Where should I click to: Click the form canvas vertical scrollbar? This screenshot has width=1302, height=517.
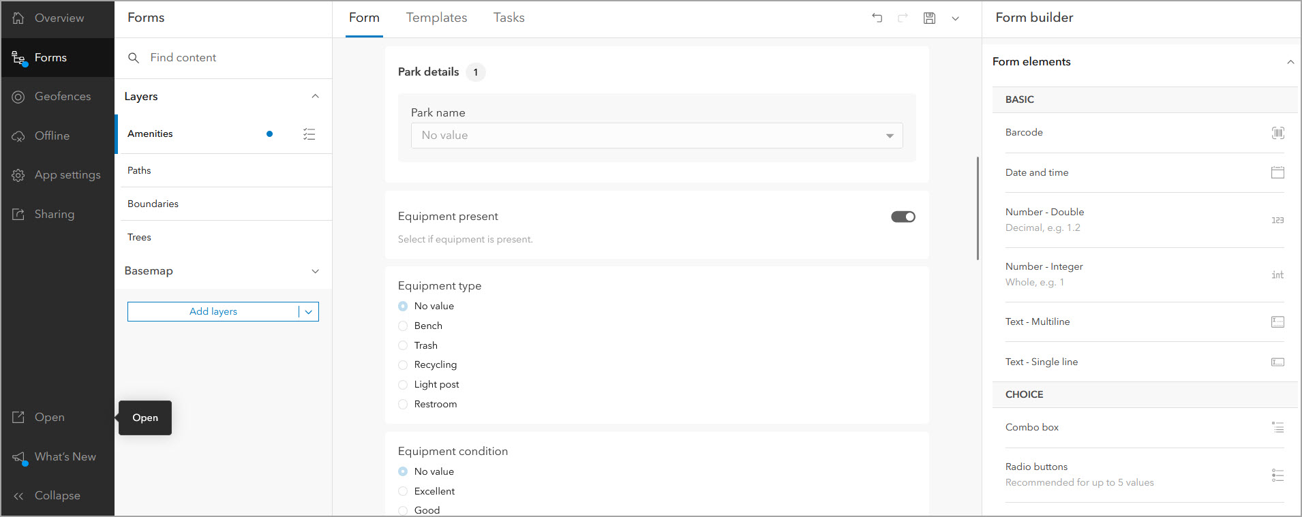[978, 208]
